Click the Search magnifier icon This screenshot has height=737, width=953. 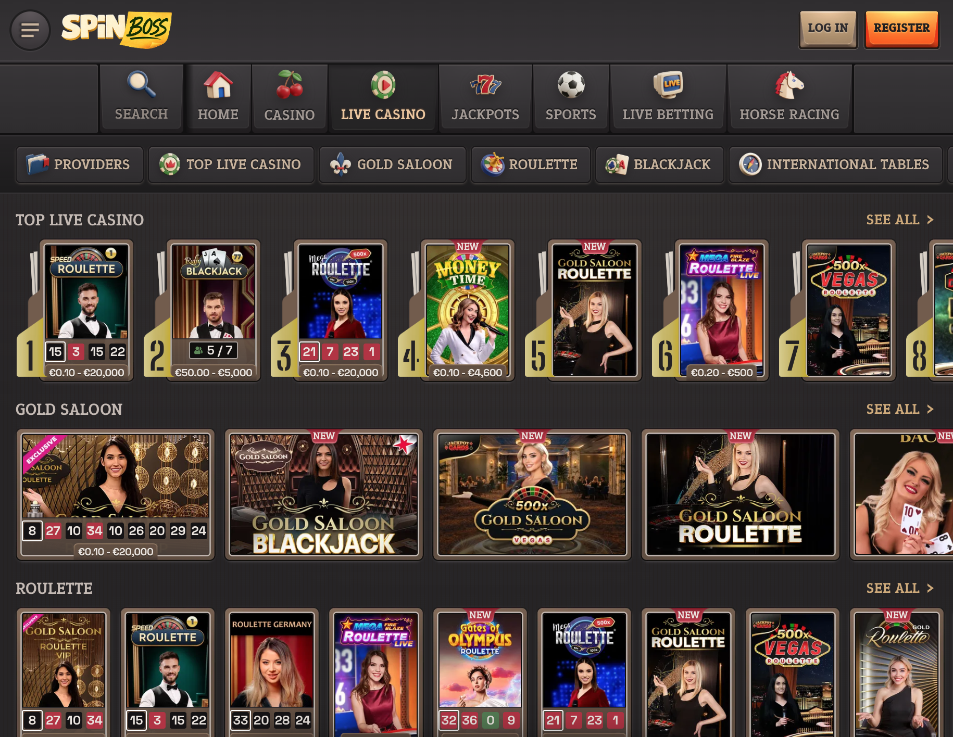point(141,84)
